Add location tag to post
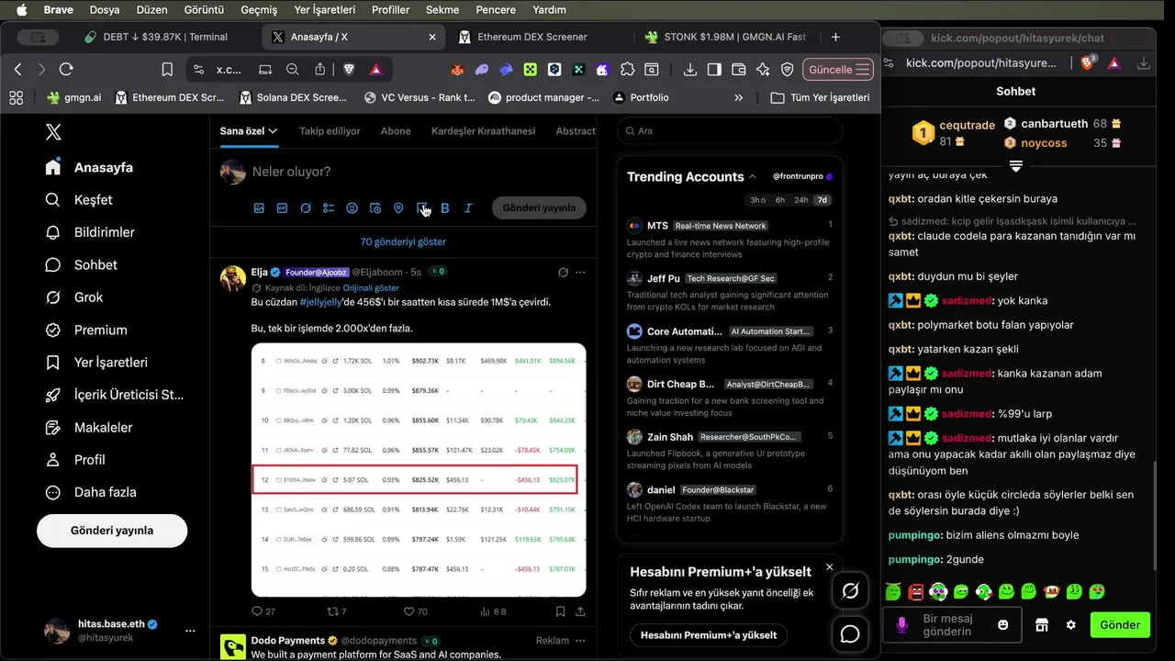This screenshot has height=661, width=1175. [398, 208]
